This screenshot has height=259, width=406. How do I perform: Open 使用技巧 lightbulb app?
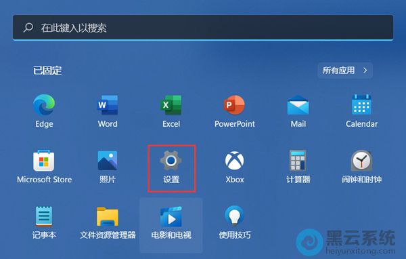234,216
